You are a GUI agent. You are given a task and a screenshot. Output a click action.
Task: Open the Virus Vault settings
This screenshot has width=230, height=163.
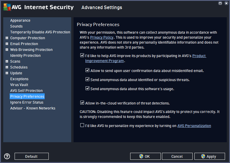[19, 85]
